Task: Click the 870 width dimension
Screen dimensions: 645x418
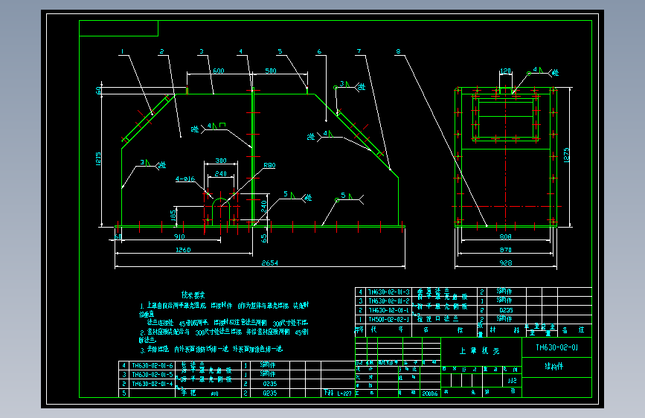Action: tap(506, 250)
